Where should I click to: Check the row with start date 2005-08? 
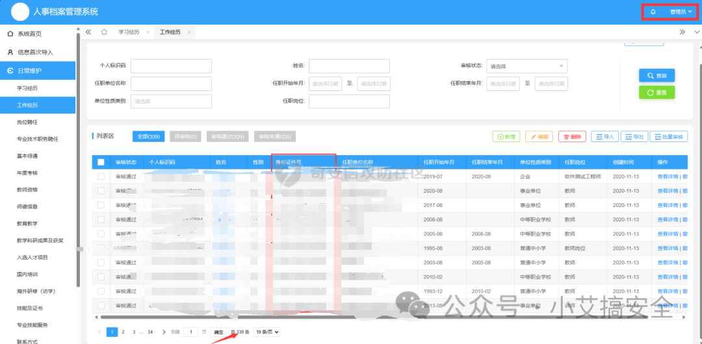coord(101,234)
